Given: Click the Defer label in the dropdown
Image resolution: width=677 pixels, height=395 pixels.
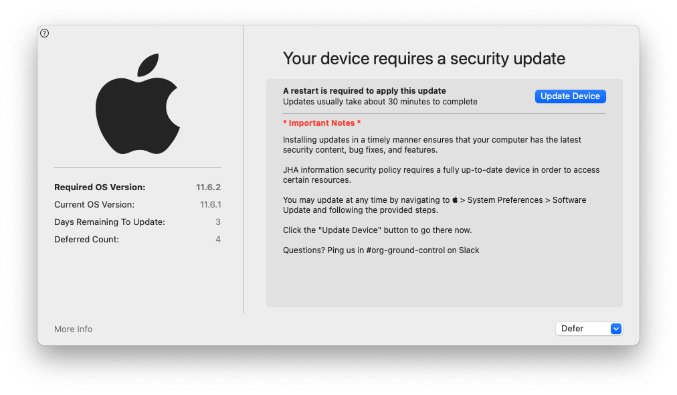Looking at the screenshot, I should 573,329.
